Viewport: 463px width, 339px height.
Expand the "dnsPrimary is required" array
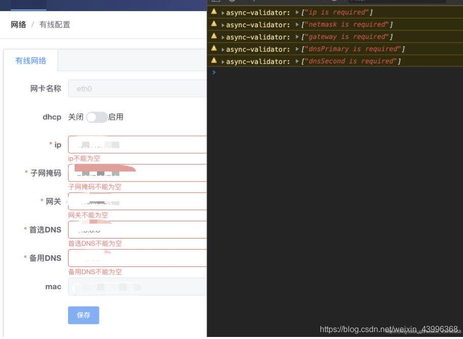point(297,49)
